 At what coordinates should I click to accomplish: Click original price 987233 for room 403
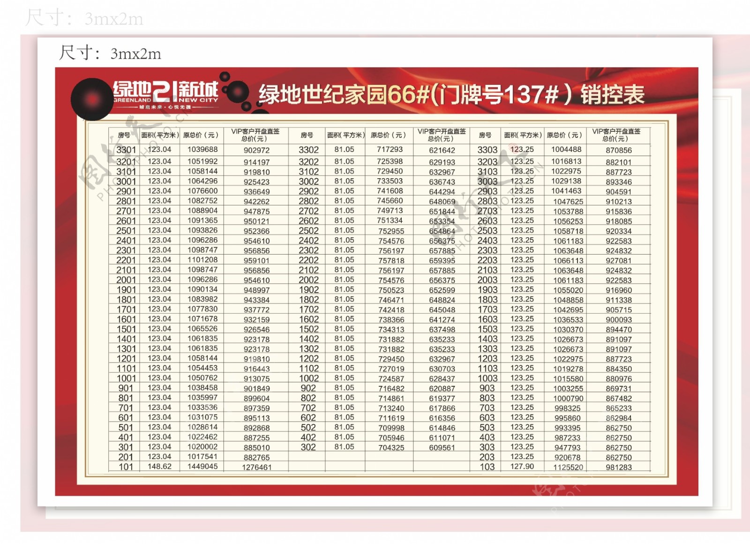click(x=568, y=438)
